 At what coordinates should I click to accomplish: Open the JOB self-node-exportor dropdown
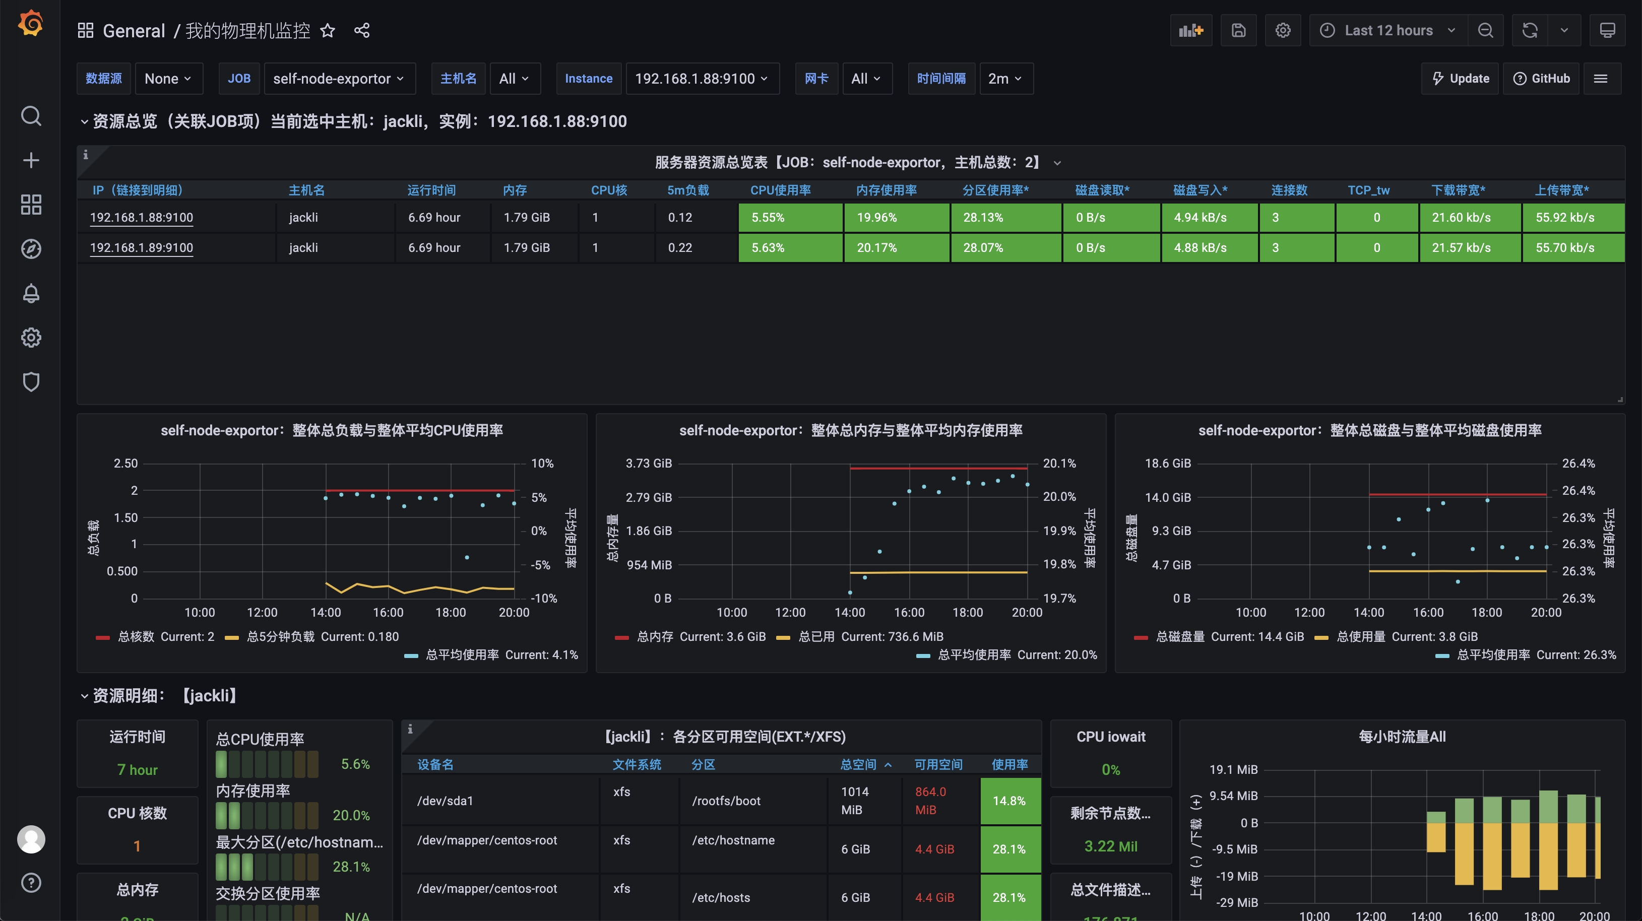coord(340,79)
